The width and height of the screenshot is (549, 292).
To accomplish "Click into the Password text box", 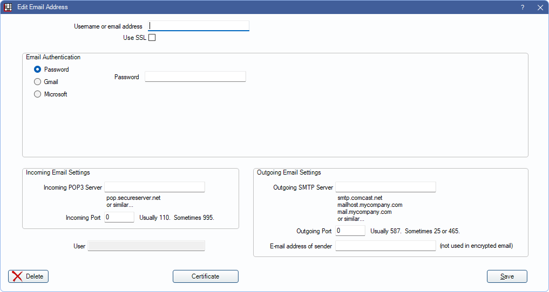I will [195, 77].
